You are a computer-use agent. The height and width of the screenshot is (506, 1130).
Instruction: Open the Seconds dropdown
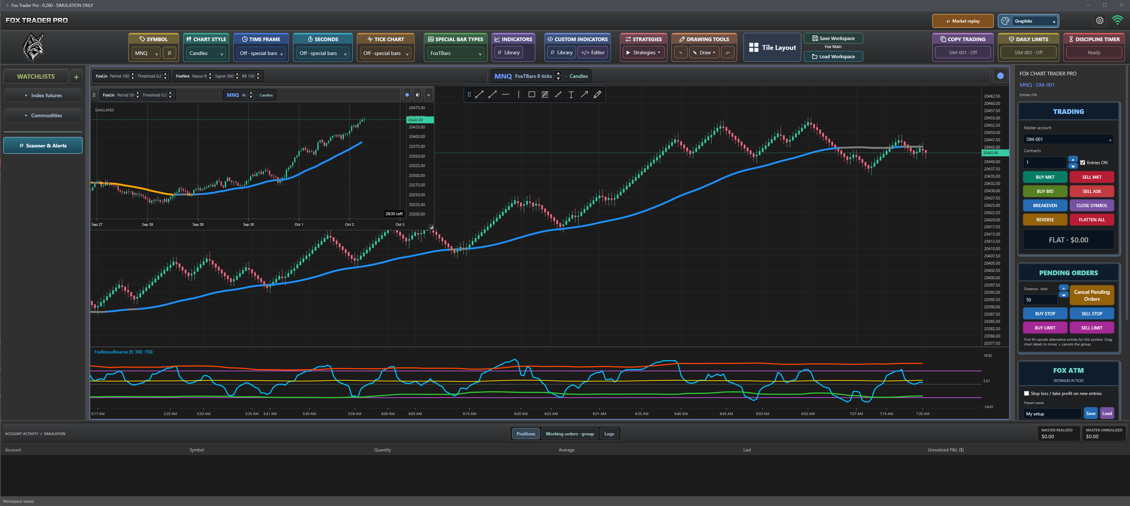323,53
